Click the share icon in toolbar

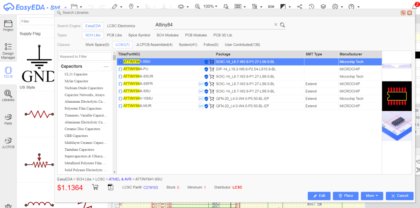(300, 6)
